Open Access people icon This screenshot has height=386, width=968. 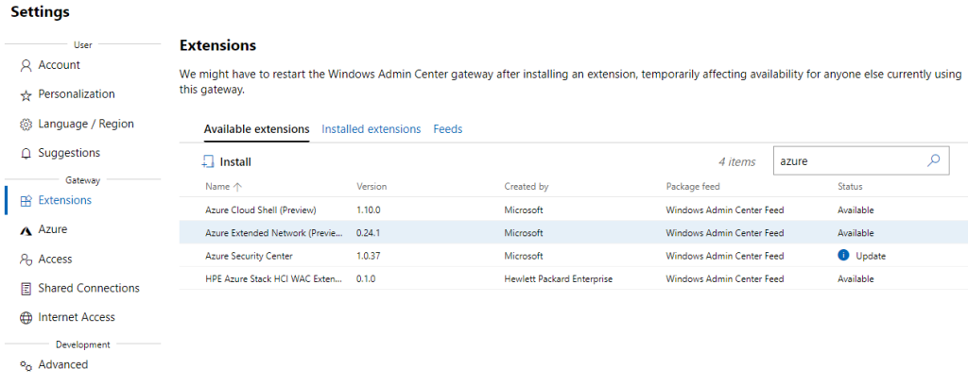[26, 260]
